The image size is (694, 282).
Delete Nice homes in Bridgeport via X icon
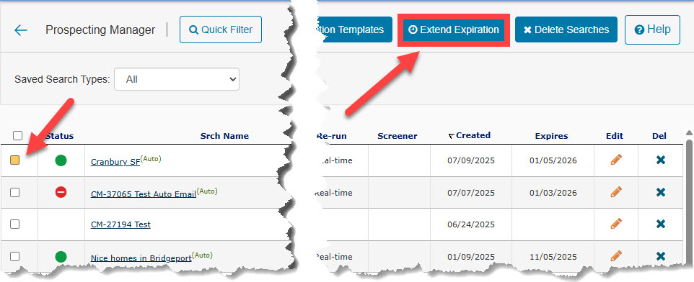coord(660,256)
